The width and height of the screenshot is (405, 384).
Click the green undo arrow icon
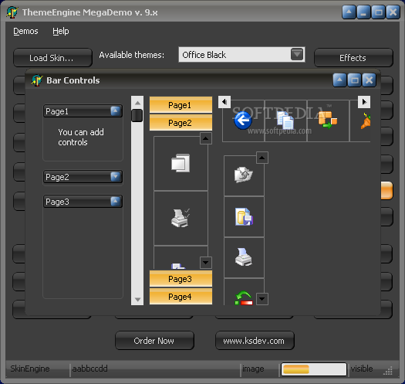click(x=244, y=298)
